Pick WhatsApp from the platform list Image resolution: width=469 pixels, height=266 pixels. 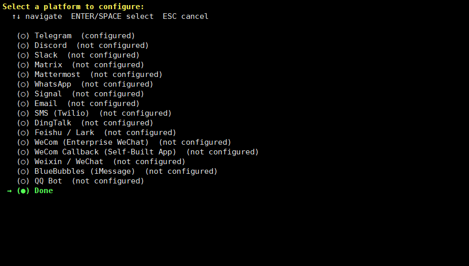click(x=53, y=84)
